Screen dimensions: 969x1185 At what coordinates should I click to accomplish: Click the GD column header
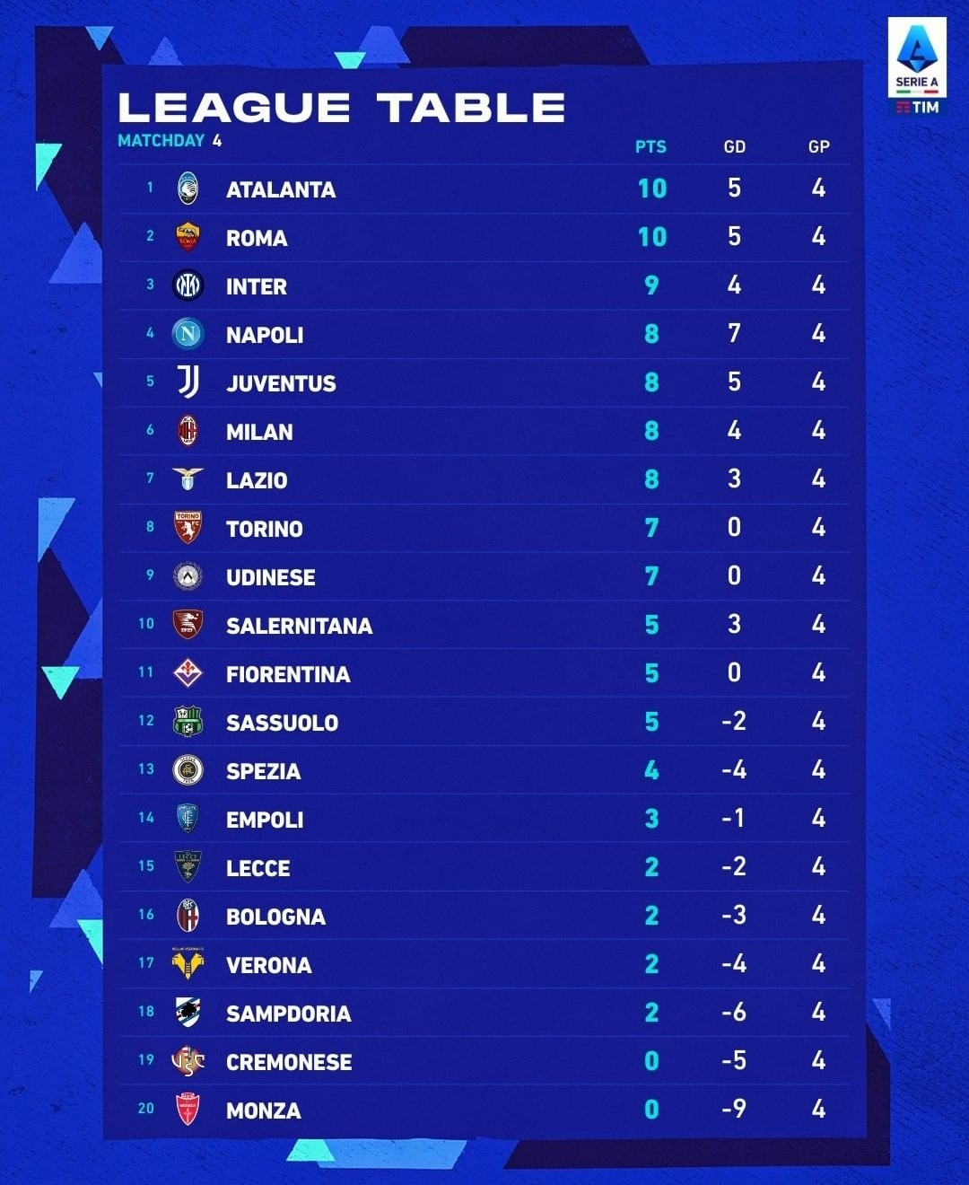[x=734, y=147]
